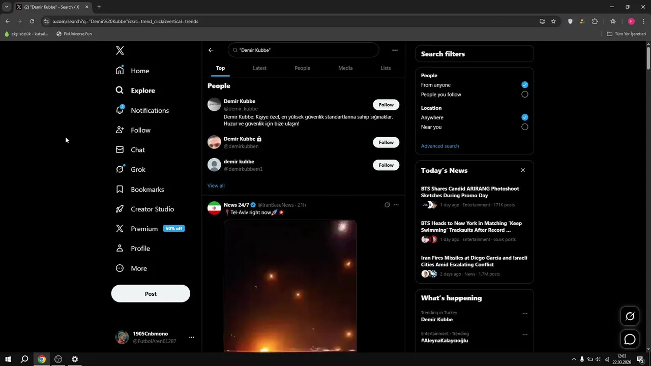
Task: Open the taskbar notification center
Action: coord(640,359)
